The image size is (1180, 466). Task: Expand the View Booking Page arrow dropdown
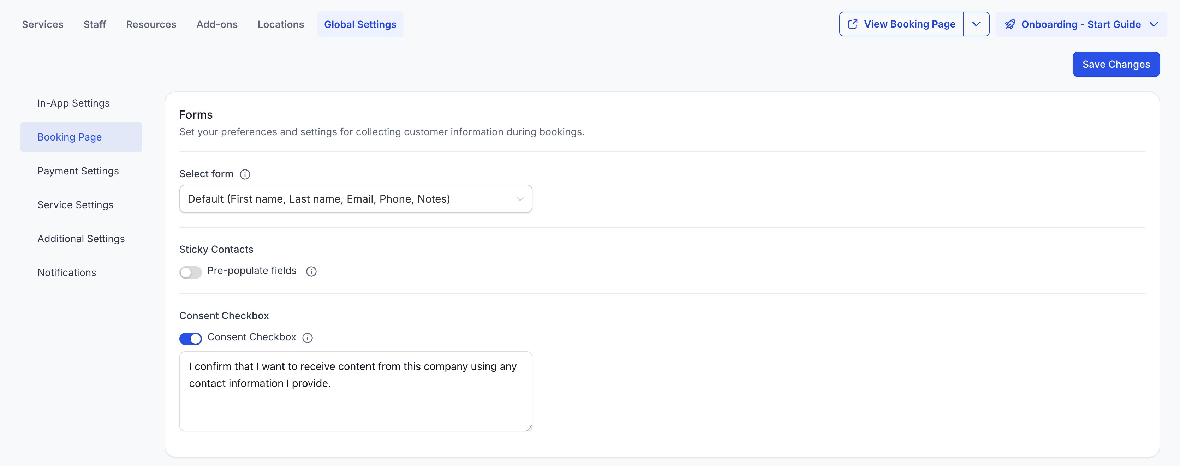(976, 24)
